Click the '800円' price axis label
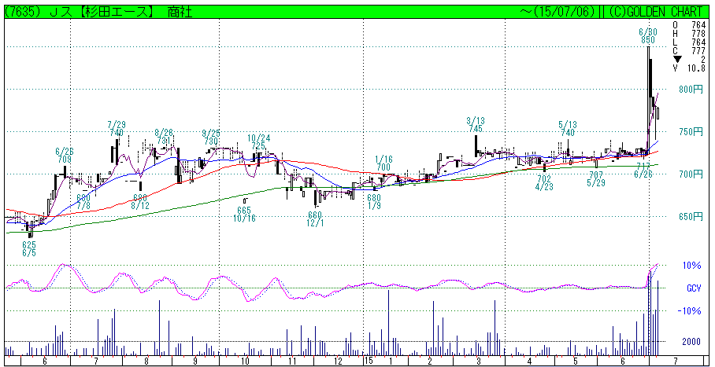 point(691,90)
